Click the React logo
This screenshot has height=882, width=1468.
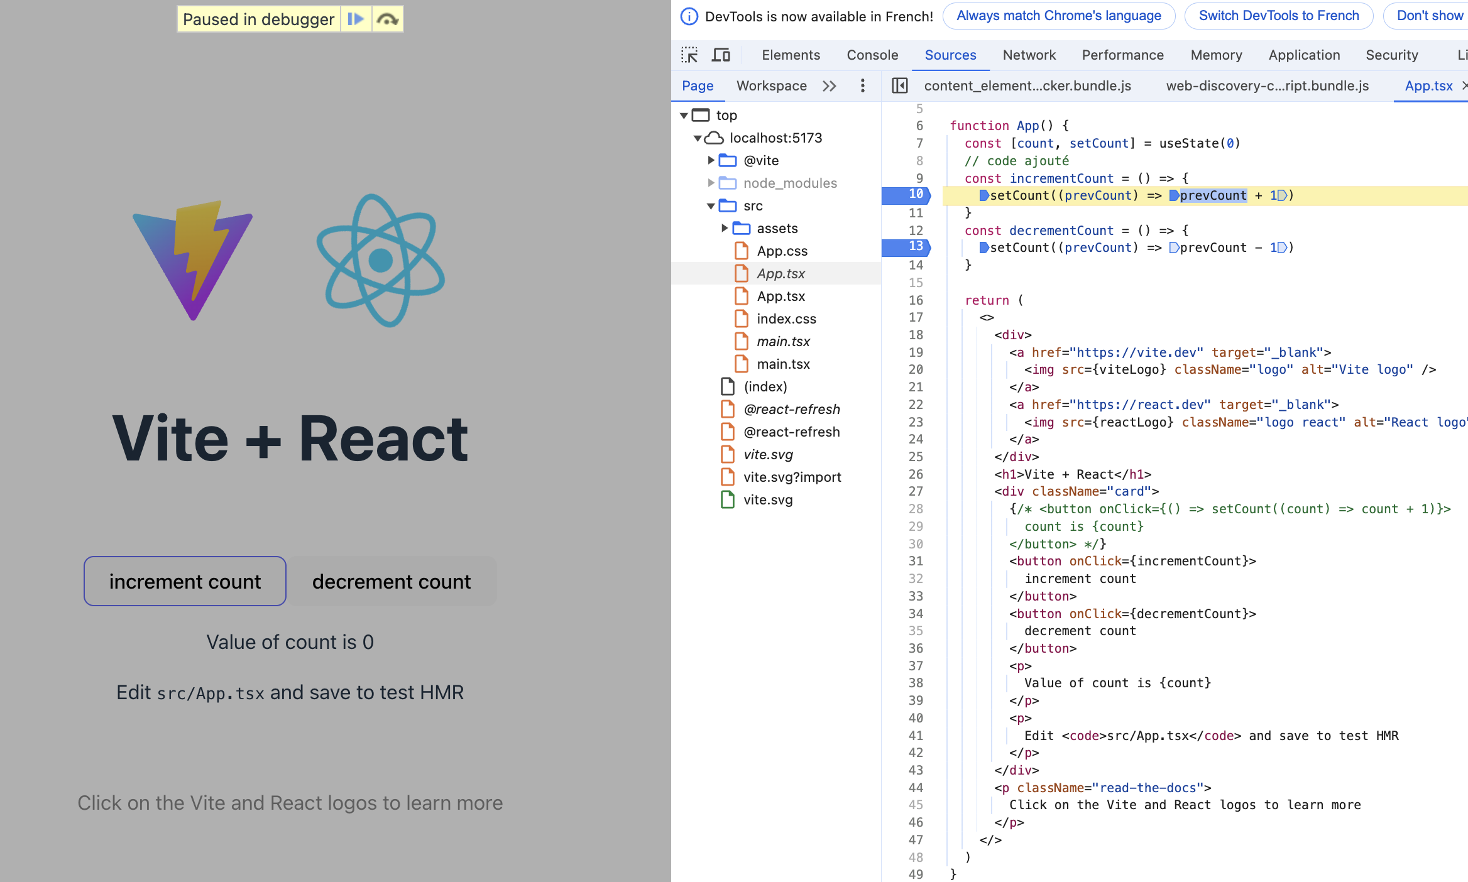click(380, 260)
